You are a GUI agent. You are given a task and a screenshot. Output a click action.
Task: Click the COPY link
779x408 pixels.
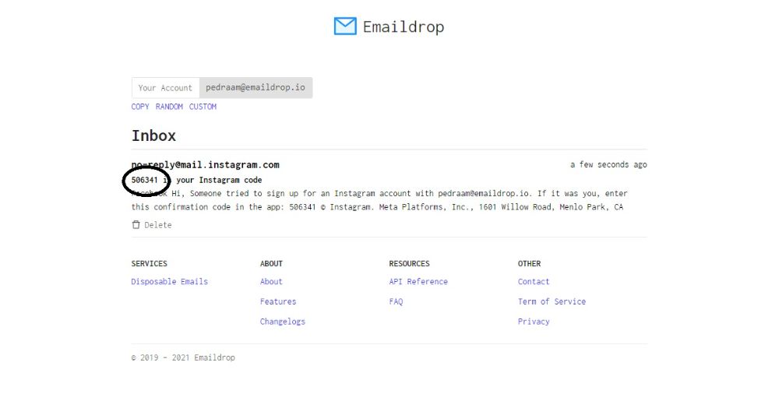click(140, 107)
